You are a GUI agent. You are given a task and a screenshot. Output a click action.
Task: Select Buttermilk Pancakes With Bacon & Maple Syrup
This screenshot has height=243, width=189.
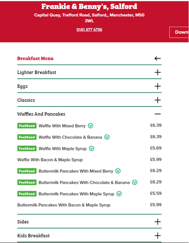(89, 205)
